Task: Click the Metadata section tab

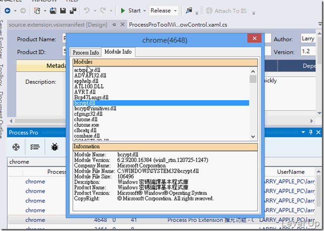Action: click(x=41, y=66)
